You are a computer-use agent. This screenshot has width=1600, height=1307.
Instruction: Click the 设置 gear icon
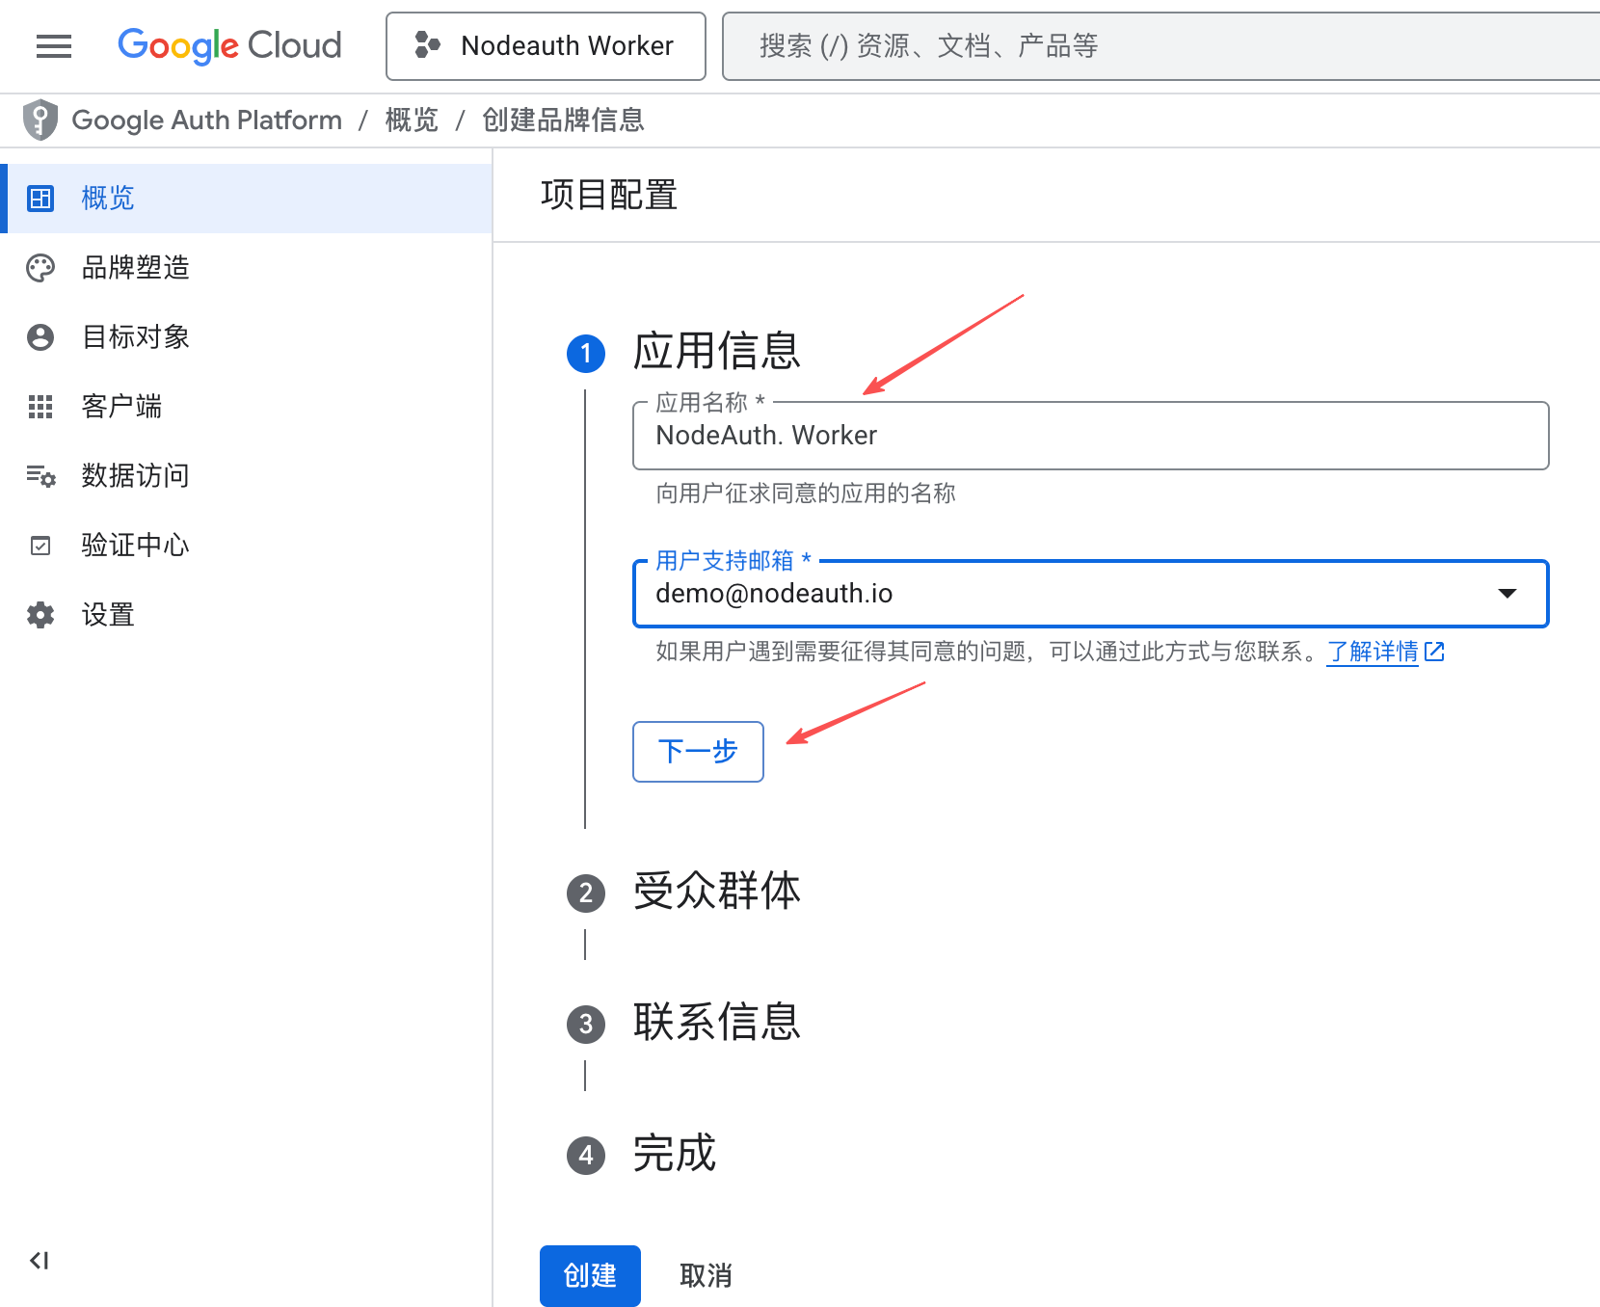tap(40, 615)
